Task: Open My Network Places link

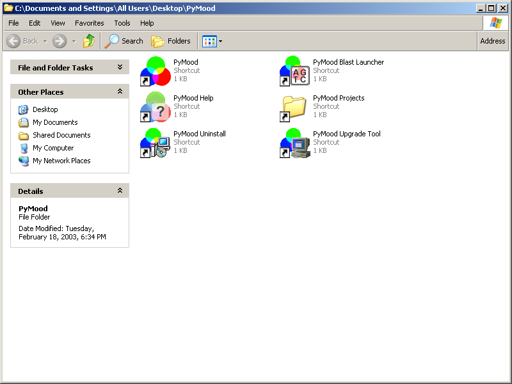Action: [x=61, y=161]
